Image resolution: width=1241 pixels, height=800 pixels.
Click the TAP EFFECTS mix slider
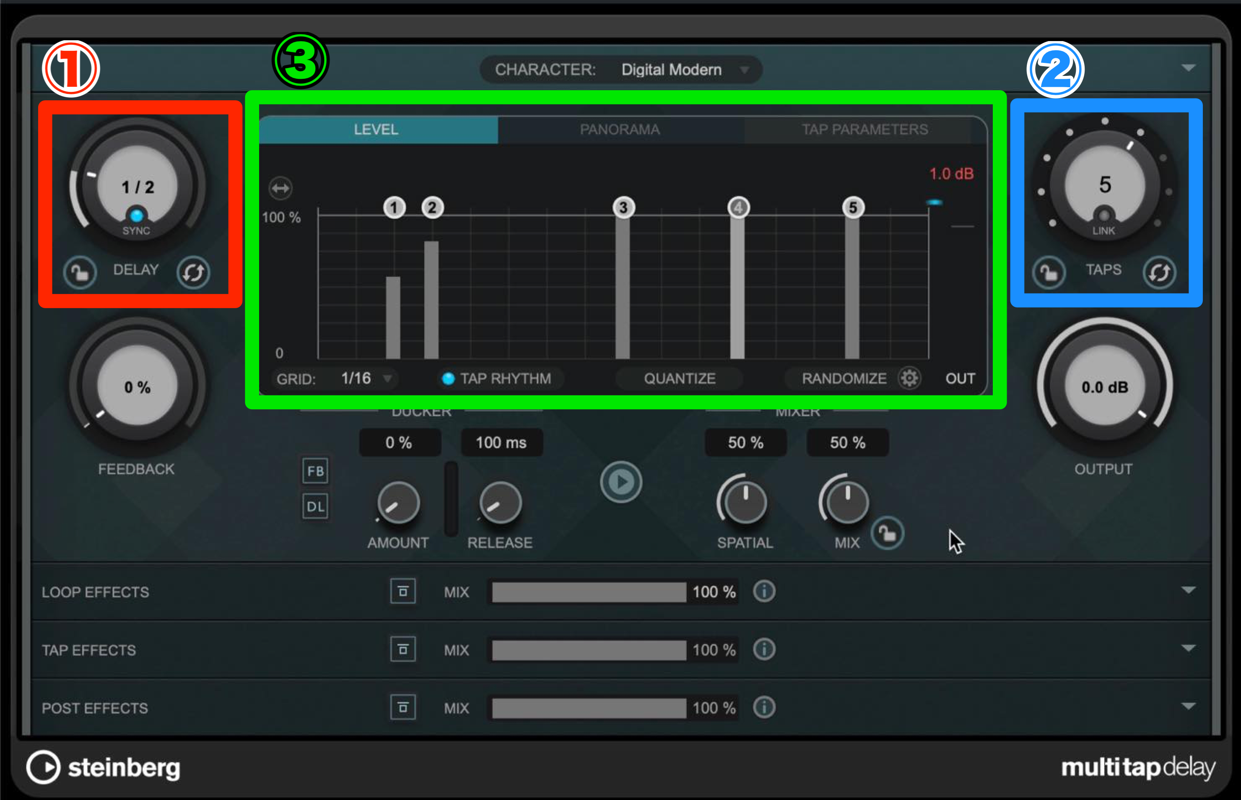[x=589, y=650]
